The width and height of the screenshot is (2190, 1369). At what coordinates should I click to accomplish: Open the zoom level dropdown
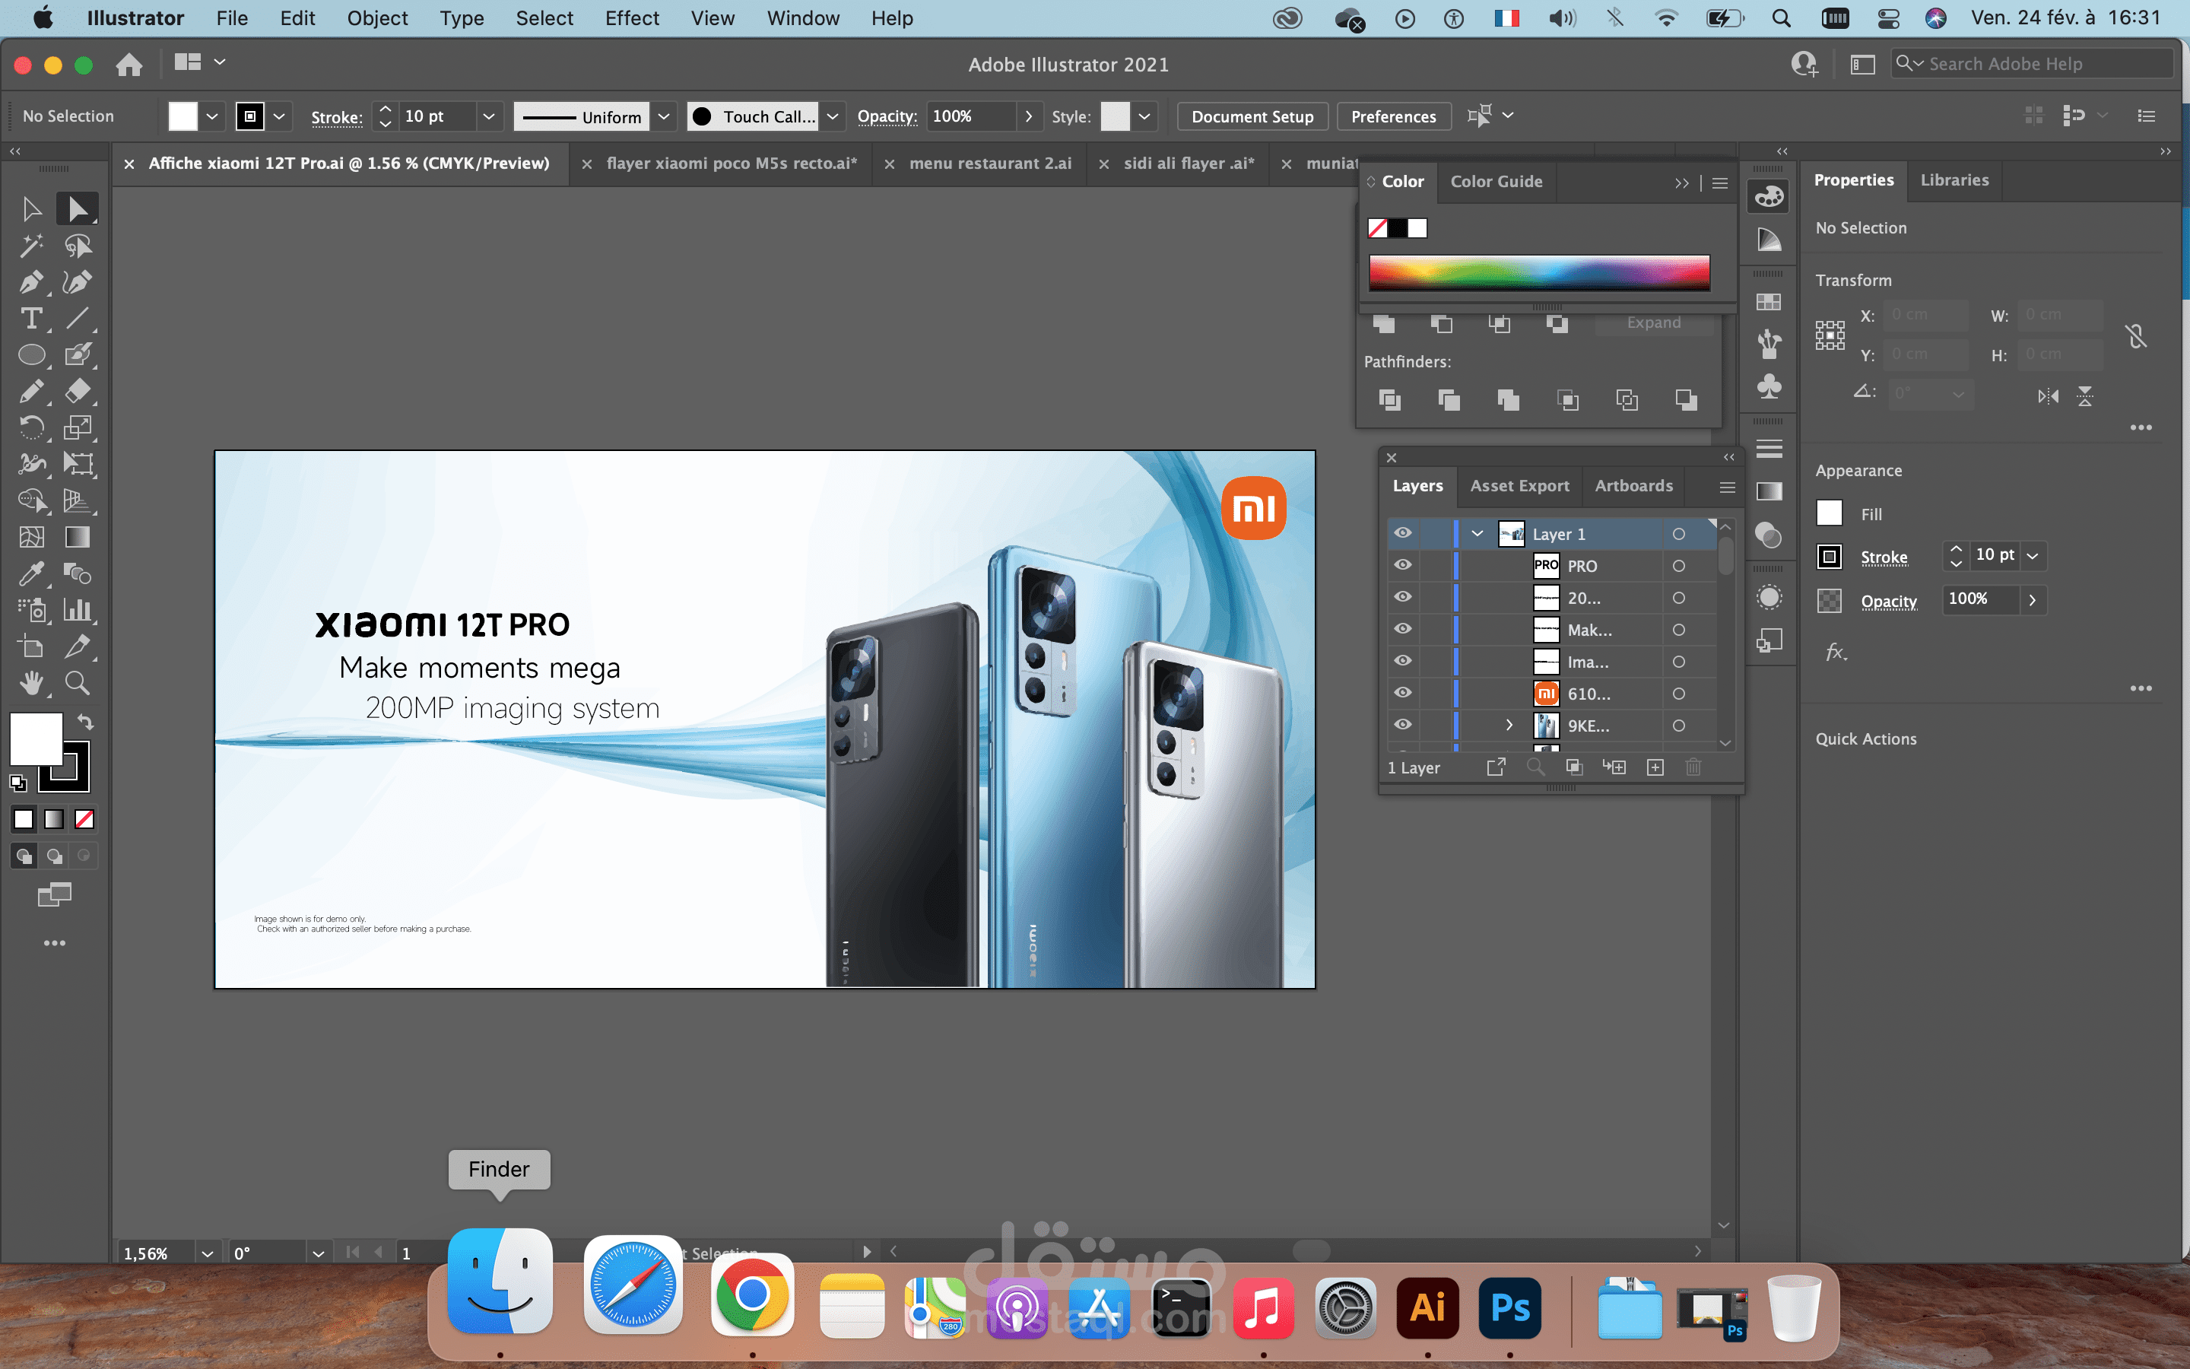208,1253
